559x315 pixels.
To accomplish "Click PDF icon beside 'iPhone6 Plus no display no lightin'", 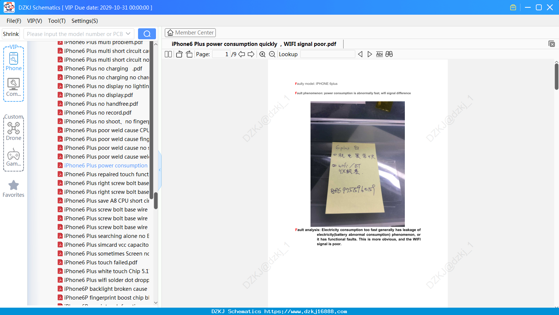I will tap(60, 86).
